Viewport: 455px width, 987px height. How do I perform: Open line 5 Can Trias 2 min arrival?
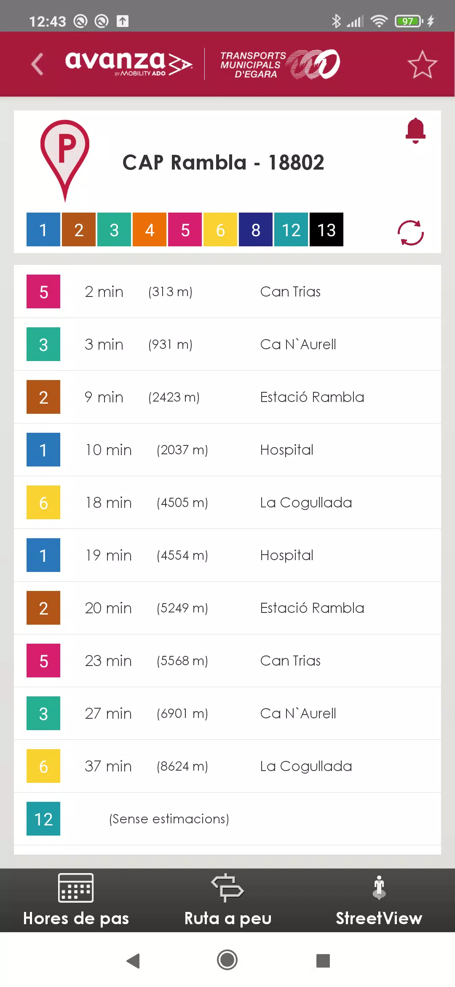pyautogui.click(x=227, y=291)
